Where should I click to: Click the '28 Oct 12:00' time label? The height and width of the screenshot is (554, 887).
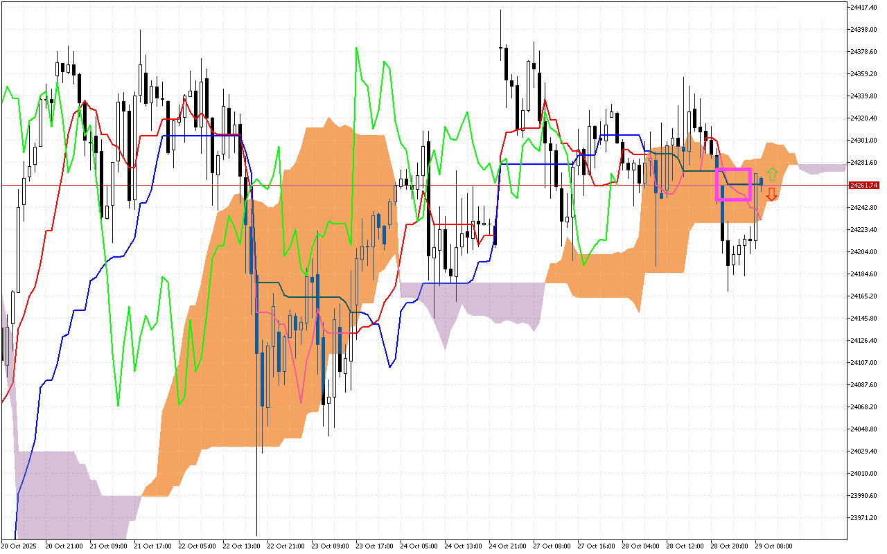pos(687,546)
